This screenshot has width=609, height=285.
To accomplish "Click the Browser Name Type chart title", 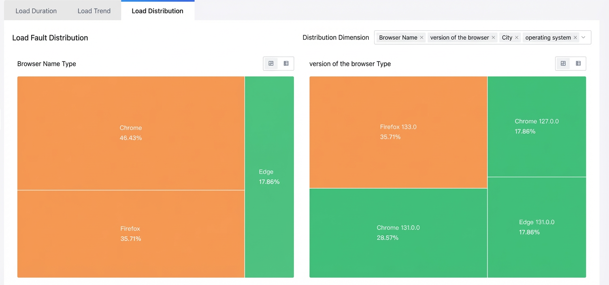I will pos(47,64).
